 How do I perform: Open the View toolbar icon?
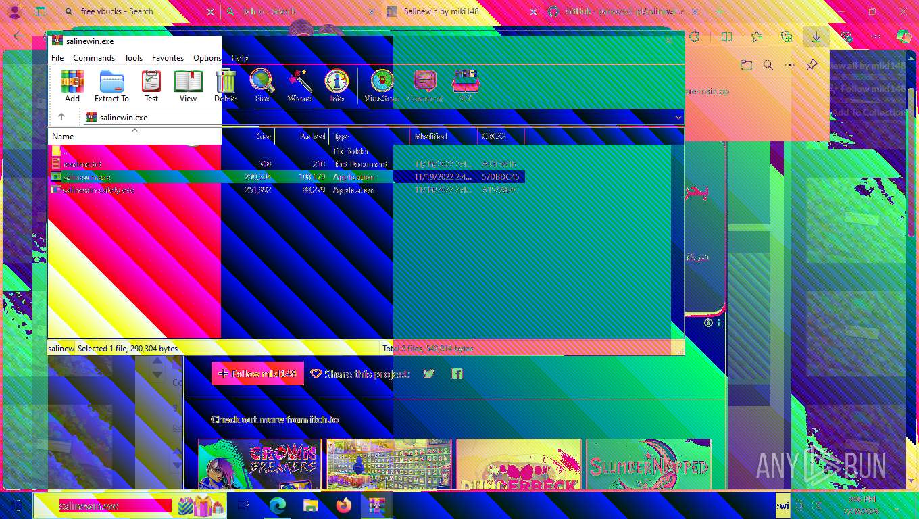188,86
